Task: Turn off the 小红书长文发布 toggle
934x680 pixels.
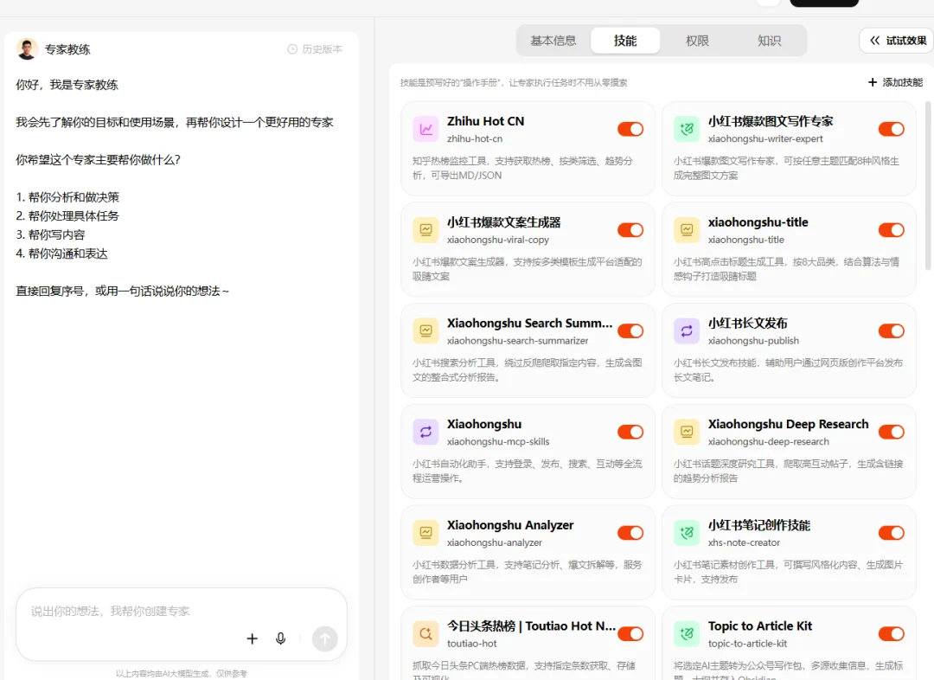Action: tap(891, 330)
